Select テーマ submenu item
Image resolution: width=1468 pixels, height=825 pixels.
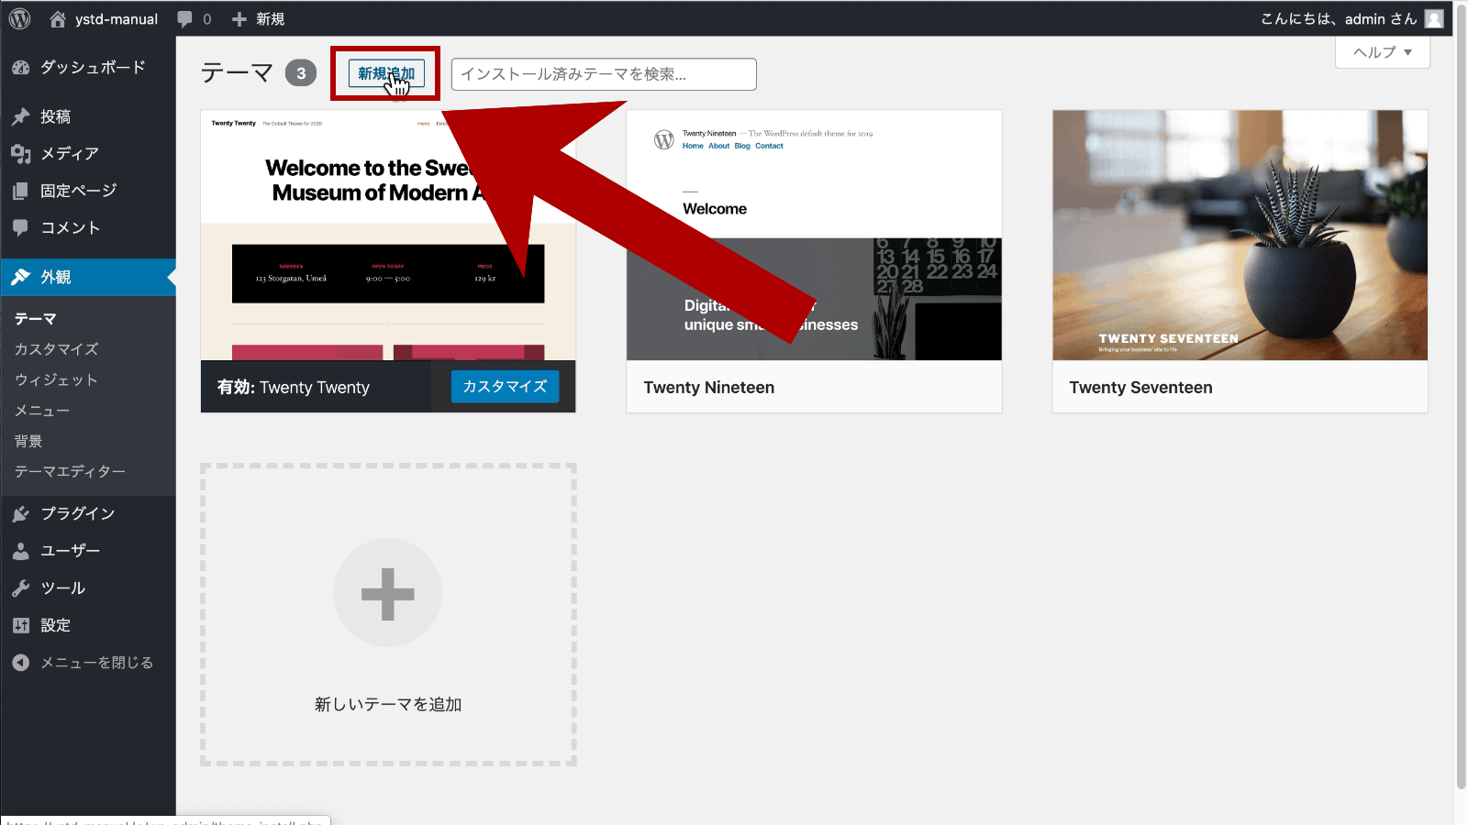[36, 319]
